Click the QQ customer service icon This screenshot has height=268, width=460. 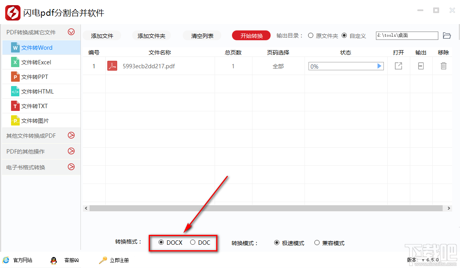pyautogui.click(x=54, y=260)
